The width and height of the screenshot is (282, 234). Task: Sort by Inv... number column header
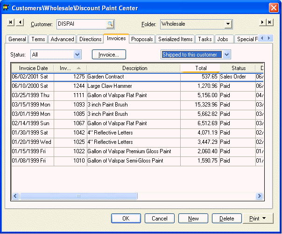(x=70, y=68)
